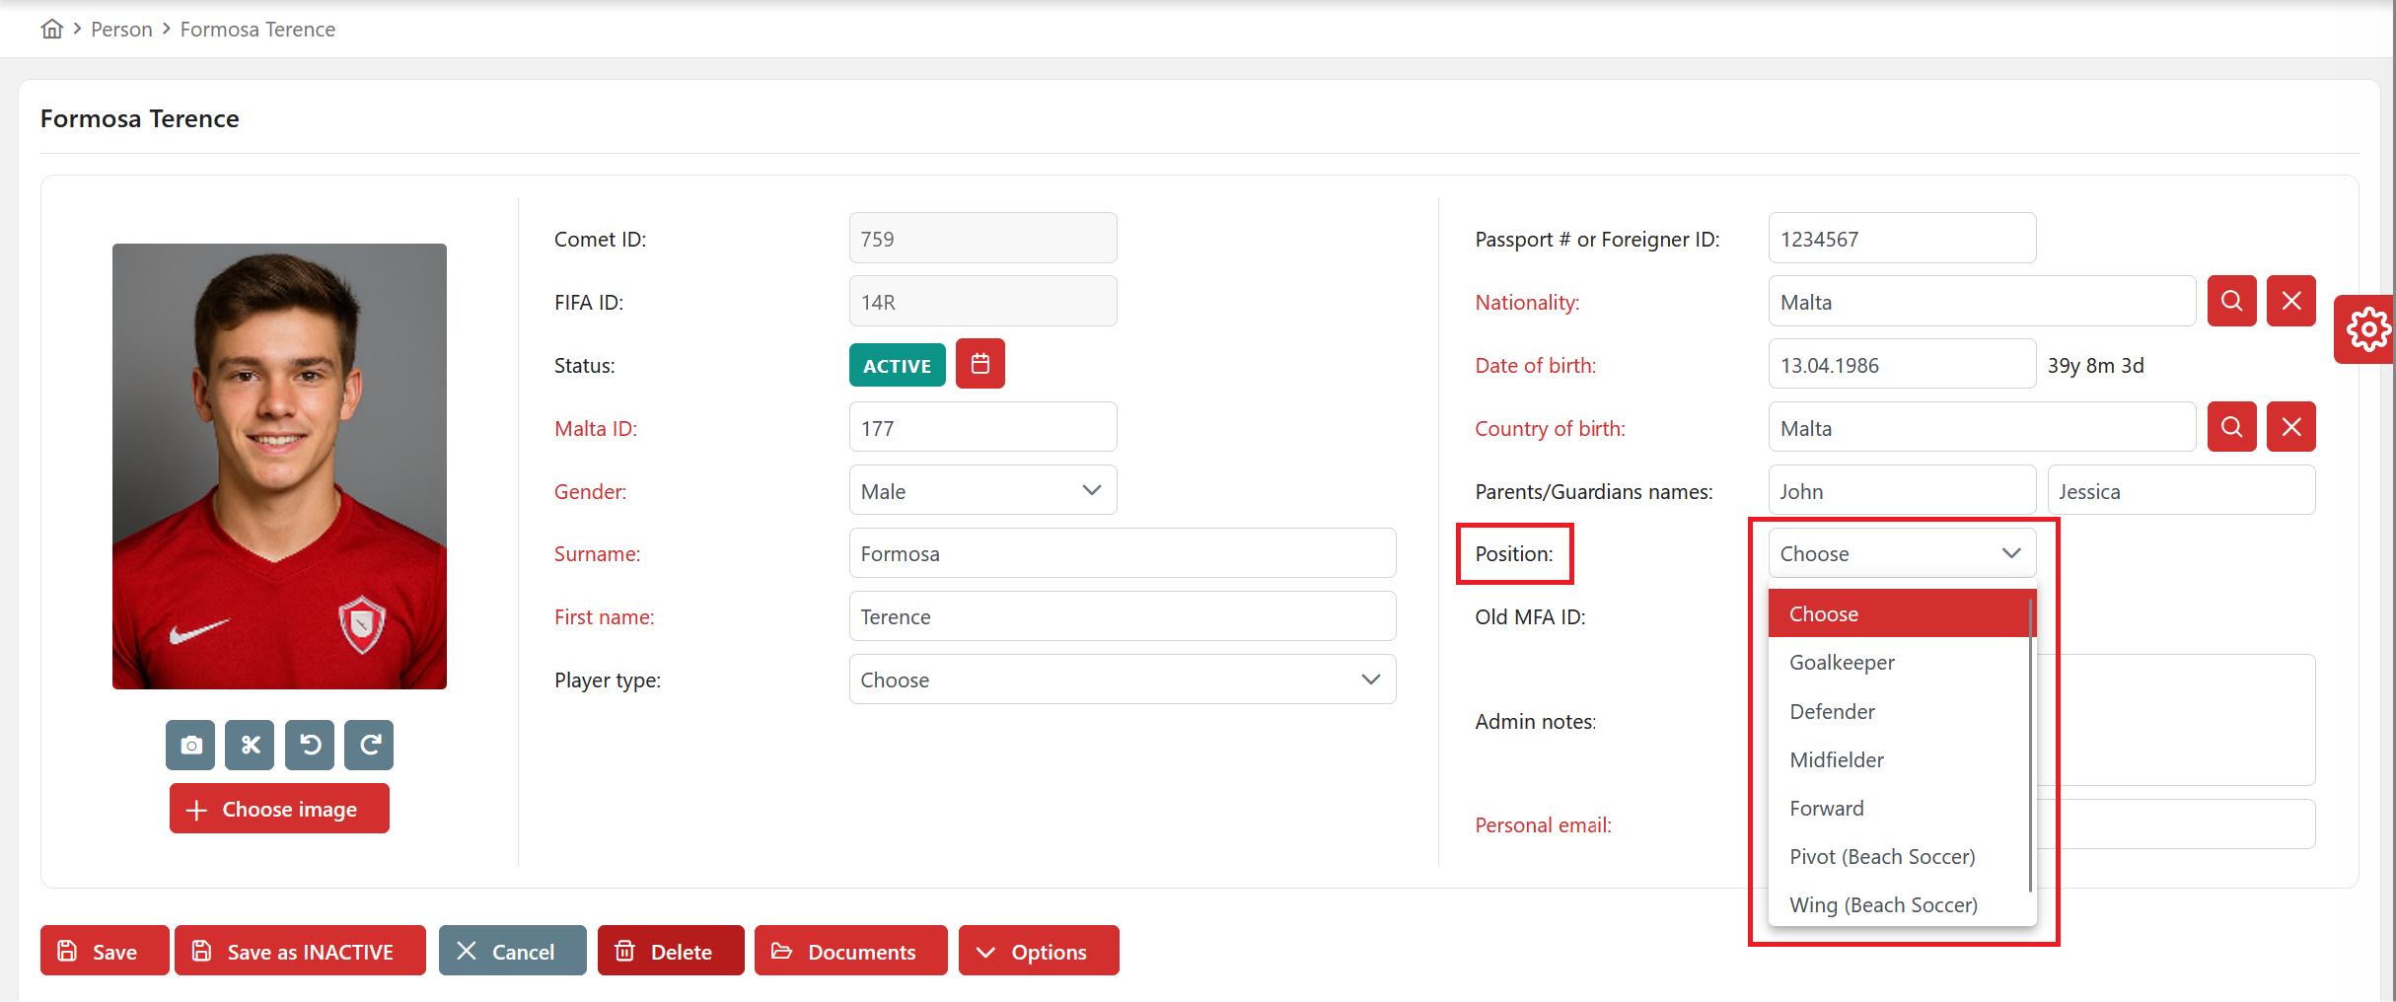2396x1002 pixels.
Task: Rotate photo clockwise with redo arrow icon
Action: 369,745
